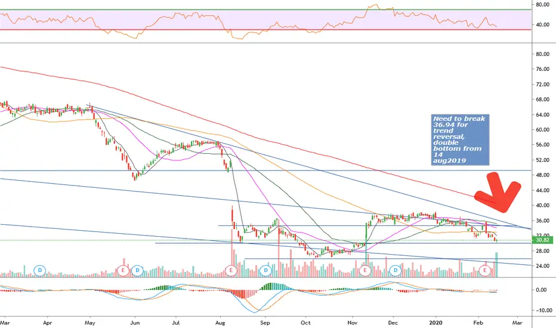Screen dimensions: 556x328
Task: Select the 'Need to break 36.94' text note
Action: coord(460,140)
